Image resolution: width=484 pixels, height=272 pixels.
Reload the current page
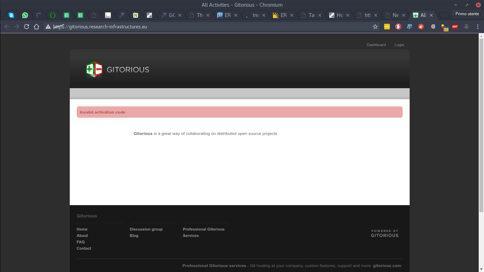point(27,27)
